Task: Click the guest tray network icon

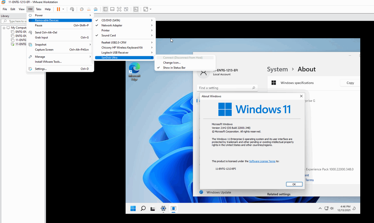Action: pos(326,208)
